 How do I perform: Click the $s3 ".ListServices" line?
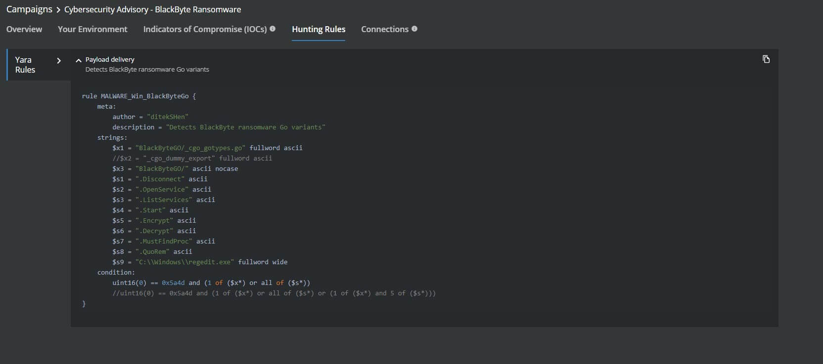point(164,200)
